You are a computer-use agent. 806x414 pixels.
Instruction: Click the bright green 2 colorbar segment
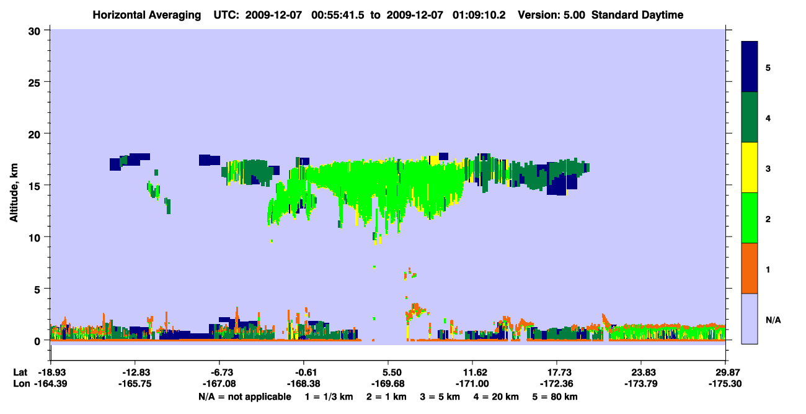click(750, 218)
